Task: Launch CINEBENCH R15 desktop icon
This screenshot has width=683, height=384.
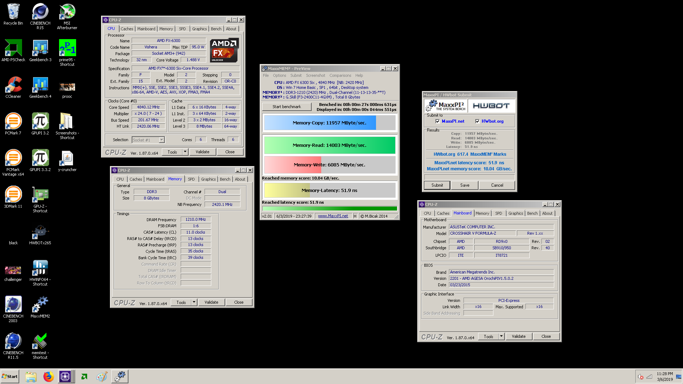Action: coord(40,16)
